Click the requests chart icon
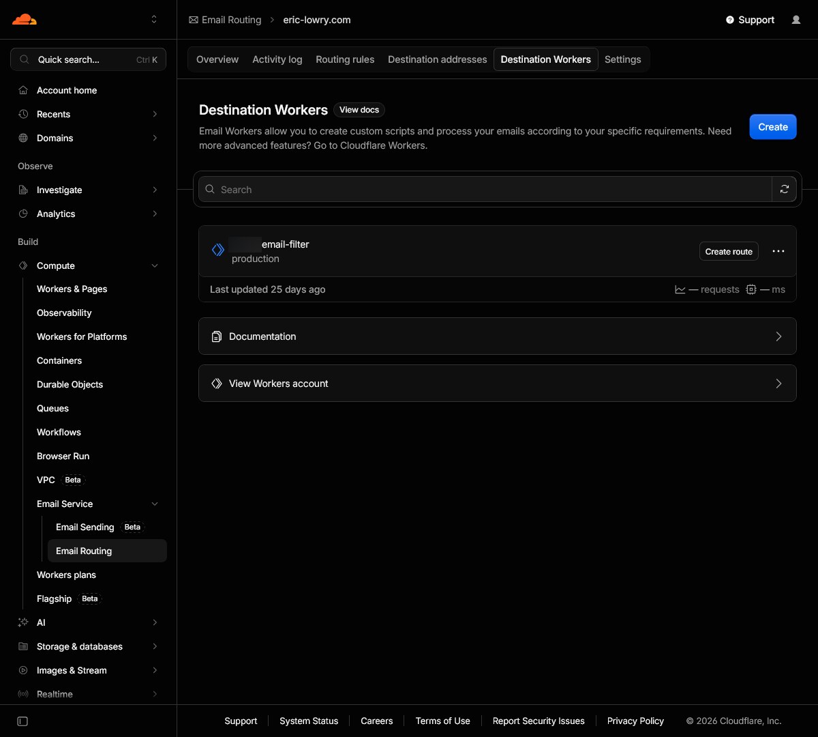The image size is (818, 737). tap(680, 289)
